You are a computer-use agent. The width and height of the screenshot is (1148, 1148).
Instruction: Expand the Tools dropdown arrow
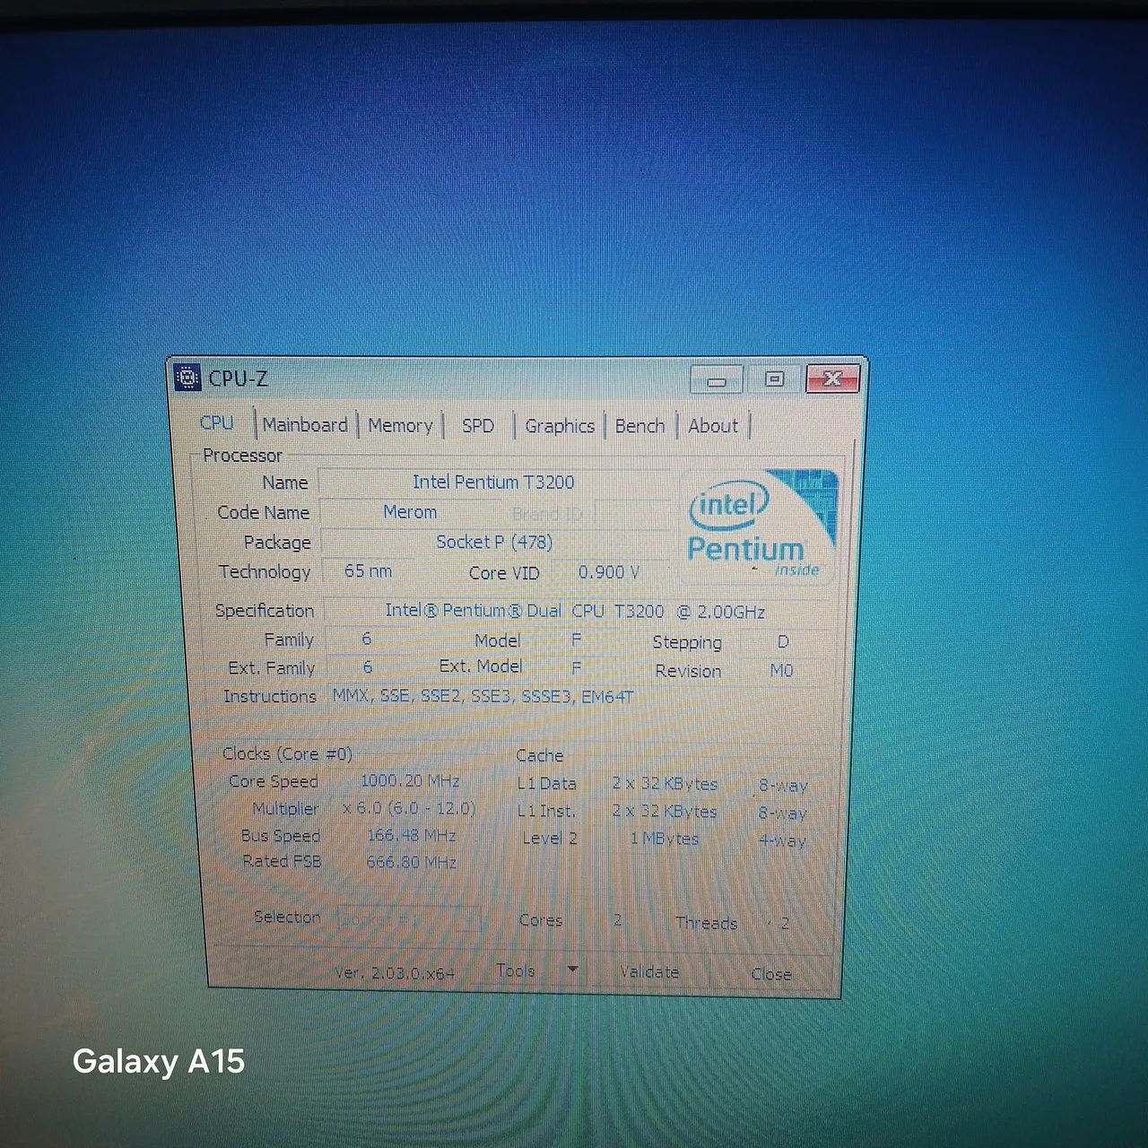pos(572,970)
